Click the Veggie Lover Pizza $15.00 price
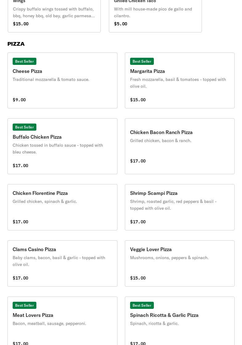 click(x=138, y=278)
